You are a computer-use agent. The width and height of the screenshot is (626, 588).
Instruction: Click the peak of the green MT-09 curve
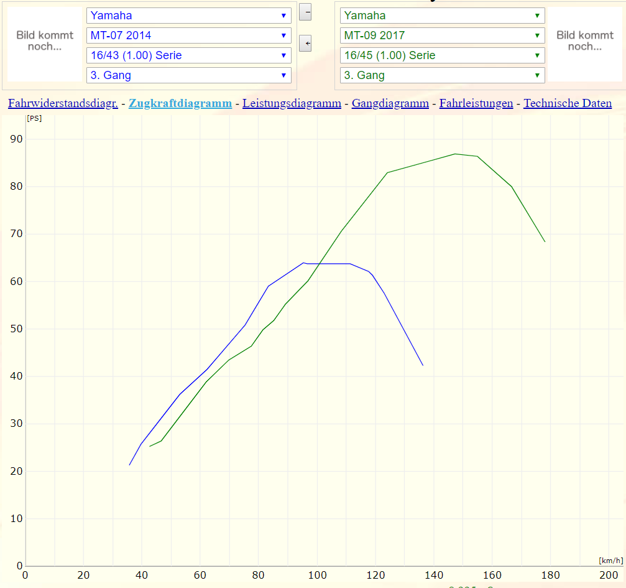tap(455, 154)
